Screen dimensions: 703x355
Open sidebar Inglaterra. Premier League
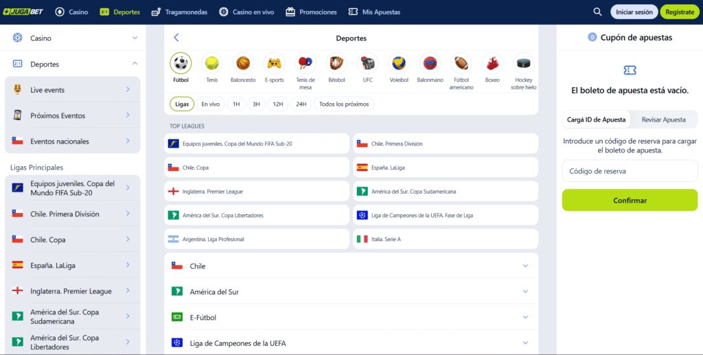(73, 291)
